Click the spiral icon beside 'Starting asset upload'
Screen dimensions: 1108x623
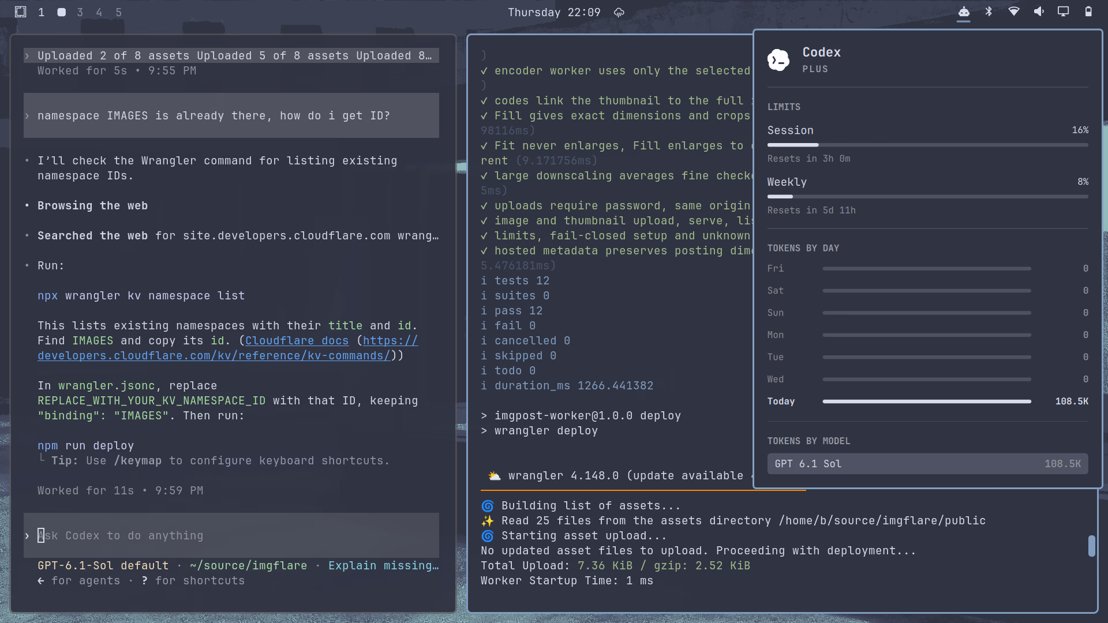coord(488,536)
